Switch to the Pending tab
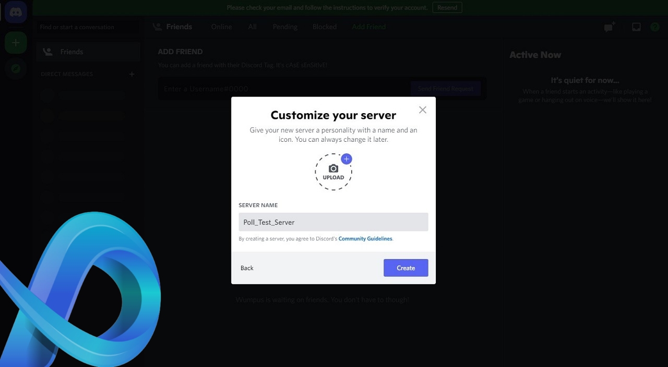668x367 pixels. 285,27
